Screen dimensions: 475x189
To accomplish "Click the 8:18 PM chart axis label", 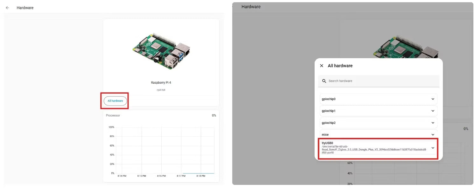I will click(x=201, y=176).
